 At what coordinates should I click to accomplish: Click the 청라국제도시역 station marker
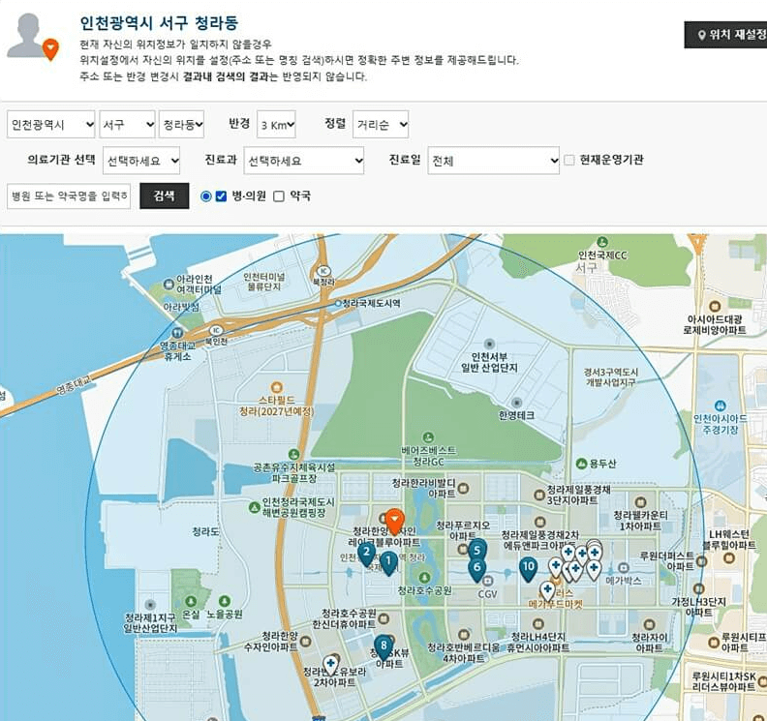tap(338, 304)
